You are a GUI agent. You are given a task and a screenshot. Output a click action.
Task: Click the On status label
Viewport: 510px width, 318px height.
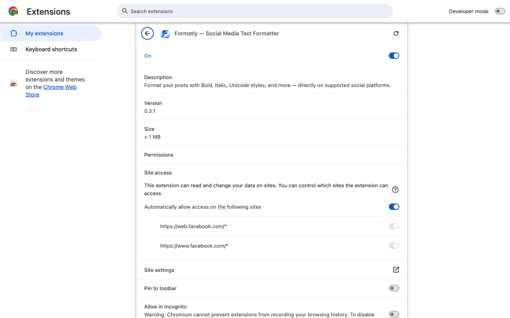point(148,56)
